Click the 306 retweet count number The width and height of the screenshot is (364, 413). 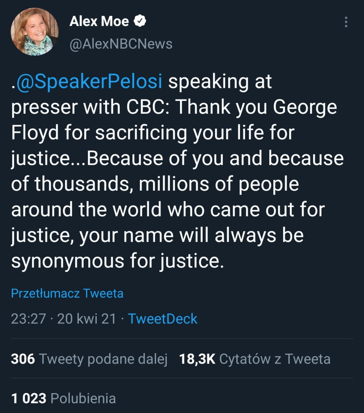click(23, 359)
